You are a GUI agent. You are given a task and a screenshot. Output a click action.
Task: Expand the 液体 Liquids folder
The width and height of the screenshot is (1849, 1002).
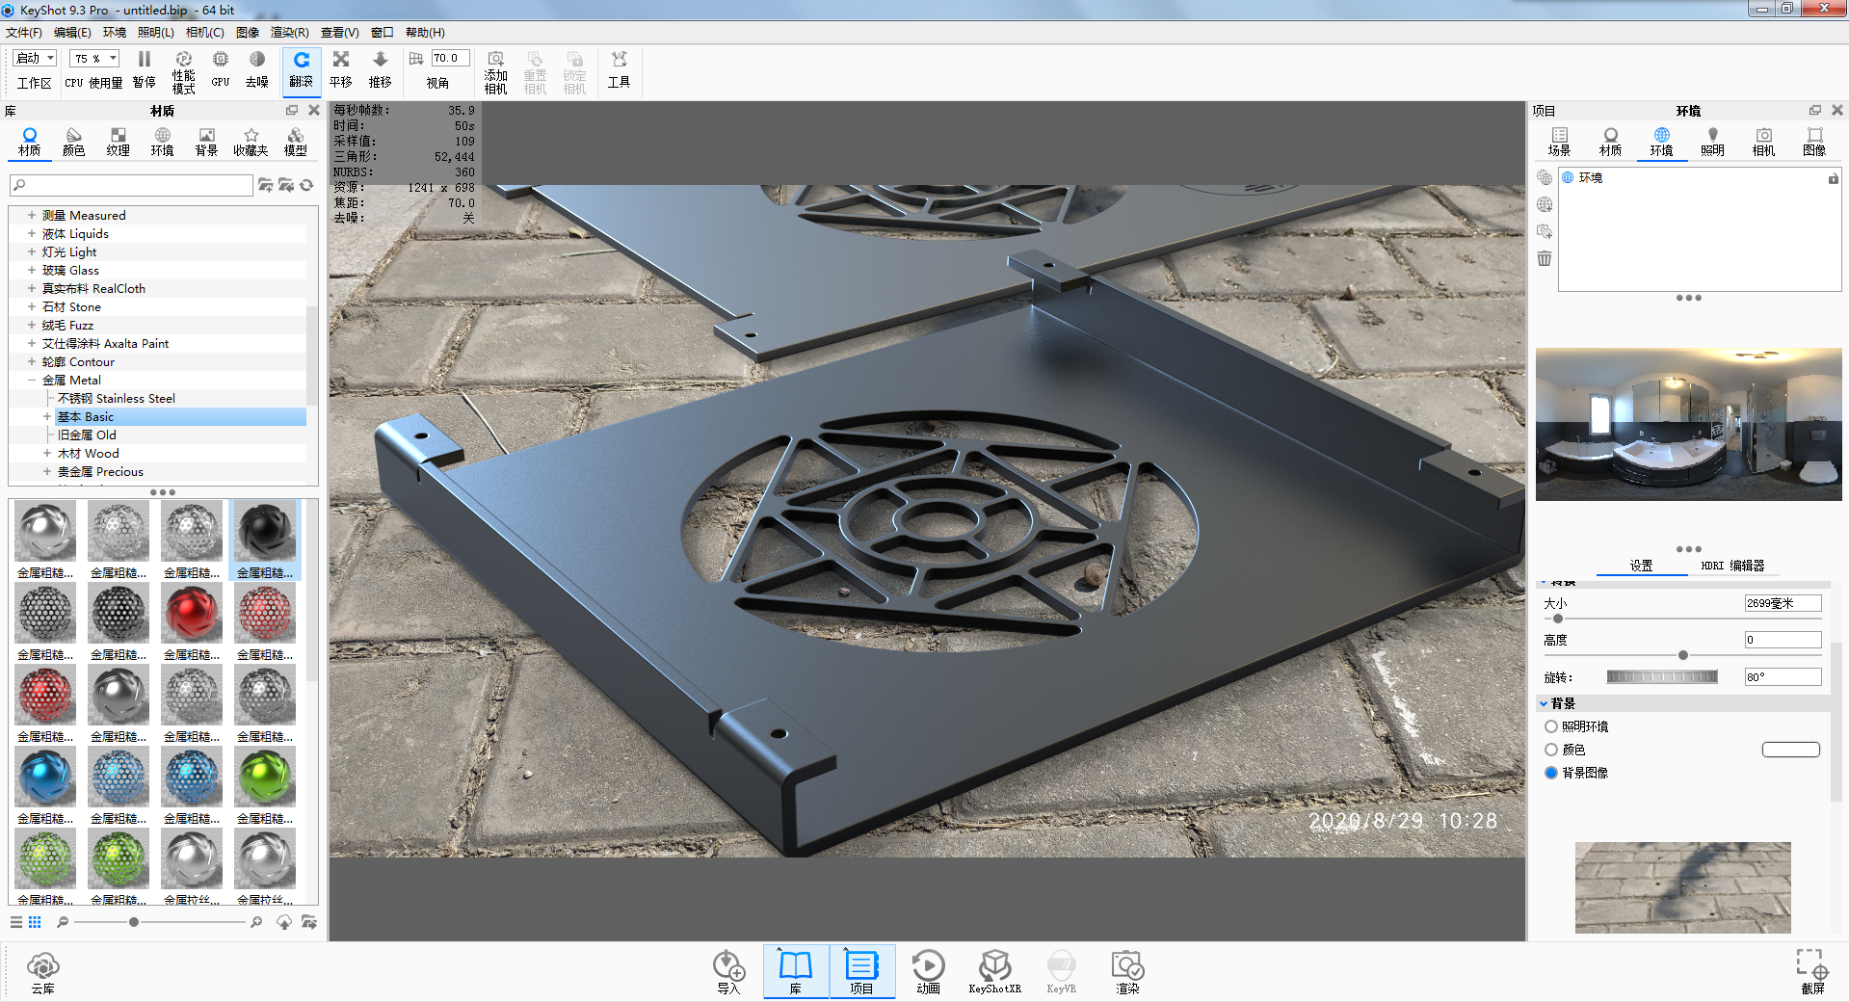coord(32,234)
